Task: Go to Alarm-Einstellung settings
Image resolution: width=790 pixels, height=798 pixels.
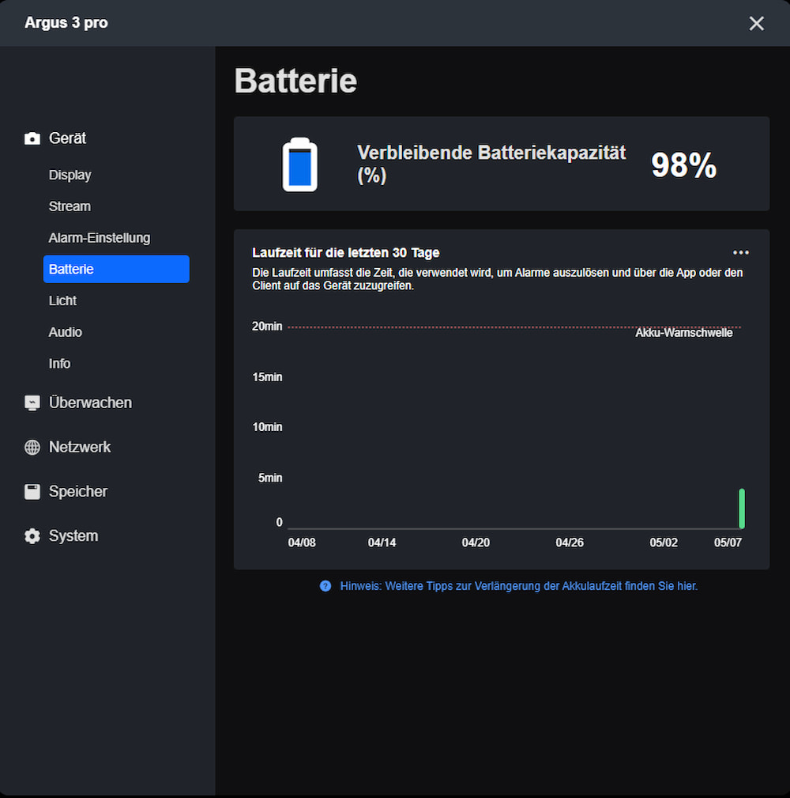Action: point(99,238)
